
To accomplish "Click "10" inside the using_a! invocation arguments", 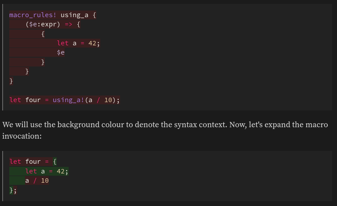I will pos(108,100).
